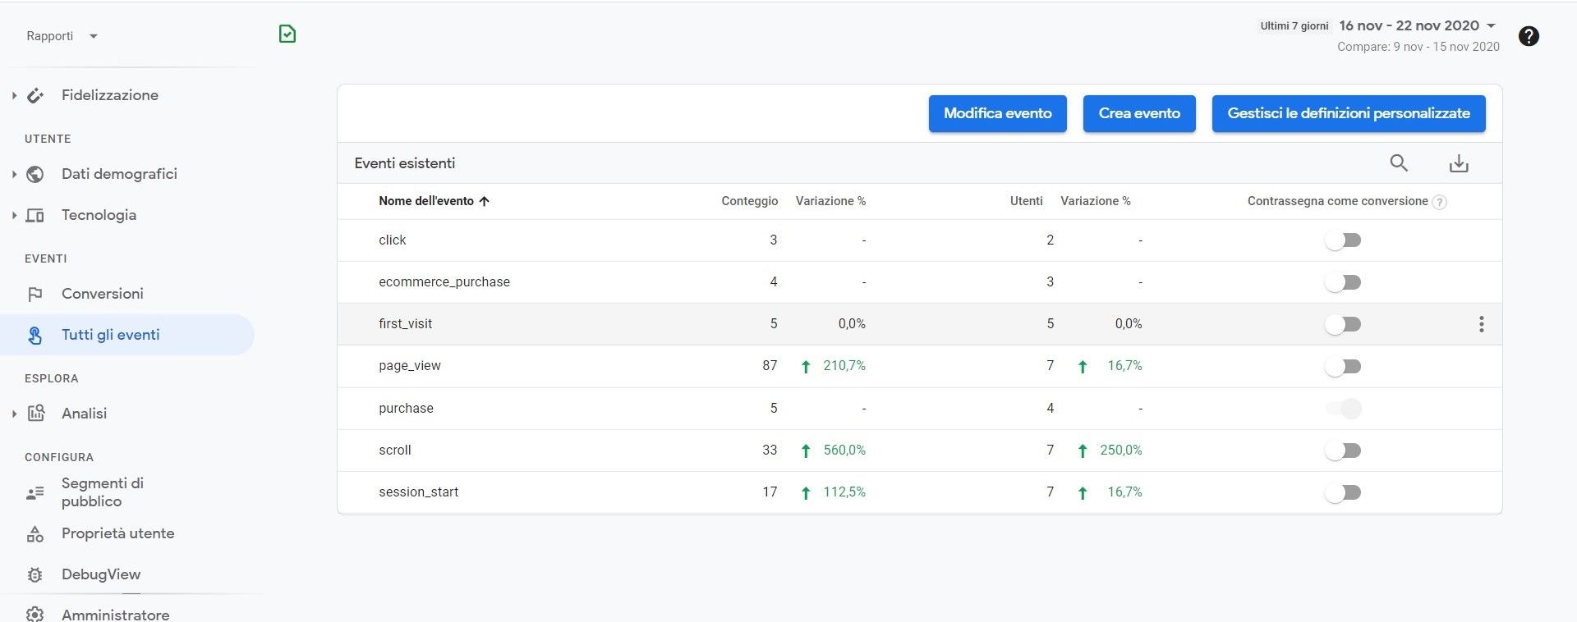
Task: Click the ecommerce_purchase event name
Action: 444,282
